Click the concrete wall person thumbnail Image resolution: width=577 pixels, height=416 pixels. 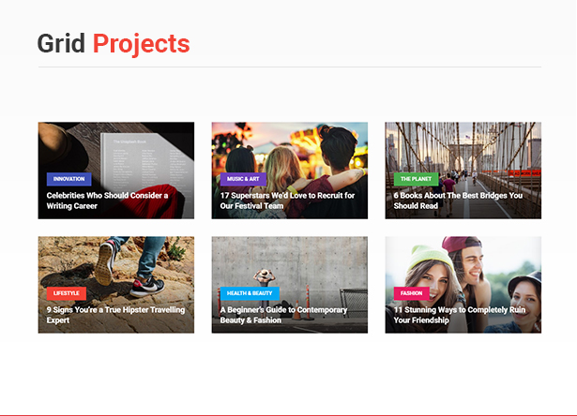pos(290,261)
